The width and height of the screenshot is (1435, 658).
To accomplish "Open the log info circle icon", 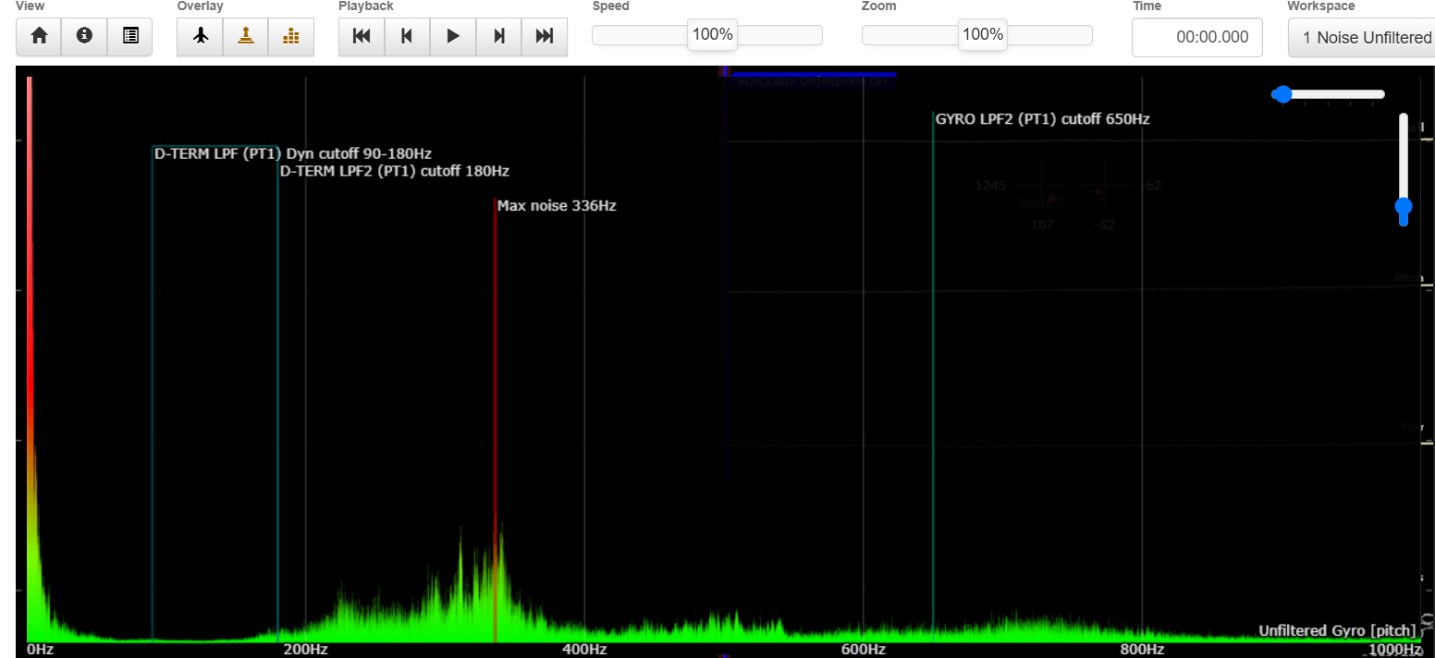I will pos(84,36).
